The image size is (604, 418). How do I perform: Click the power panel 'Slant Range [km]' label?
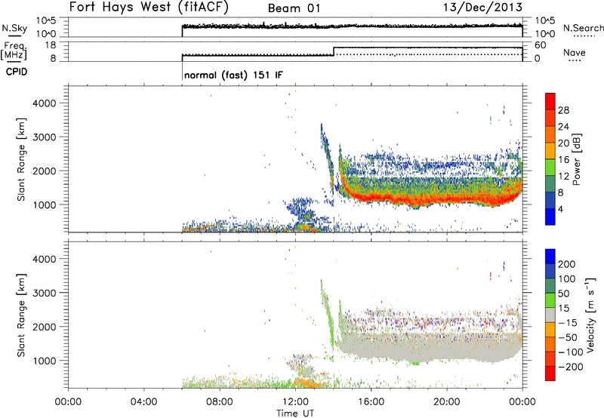point(21,159)
